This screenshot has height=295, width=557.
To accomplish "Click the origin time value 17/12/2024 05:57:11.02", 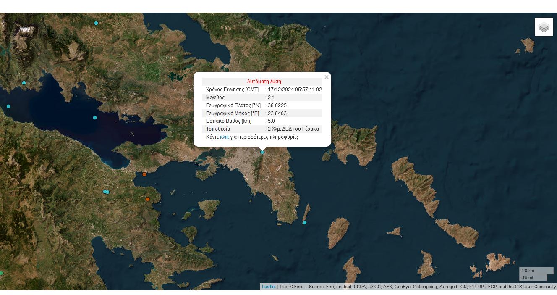I will click(x=295, y=90).
